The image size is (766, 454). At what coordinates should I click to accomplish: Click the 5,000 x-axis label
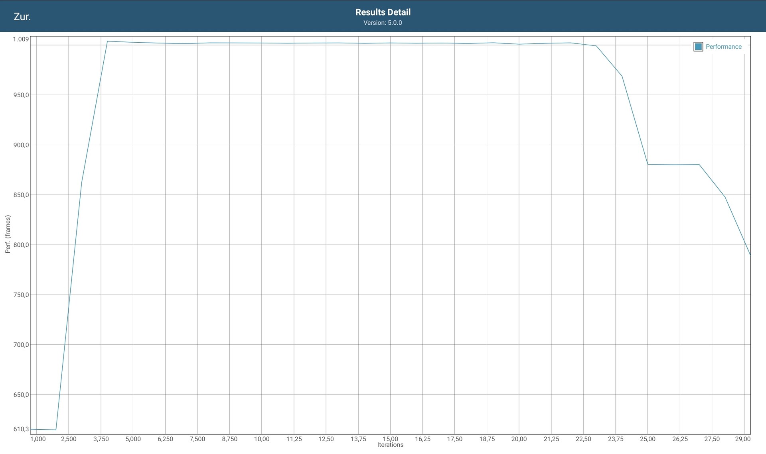point(133,439)
